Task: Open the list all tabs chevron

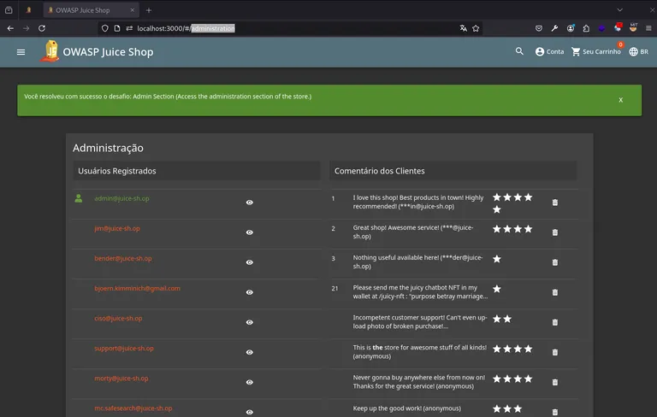Action: [619, 9]
